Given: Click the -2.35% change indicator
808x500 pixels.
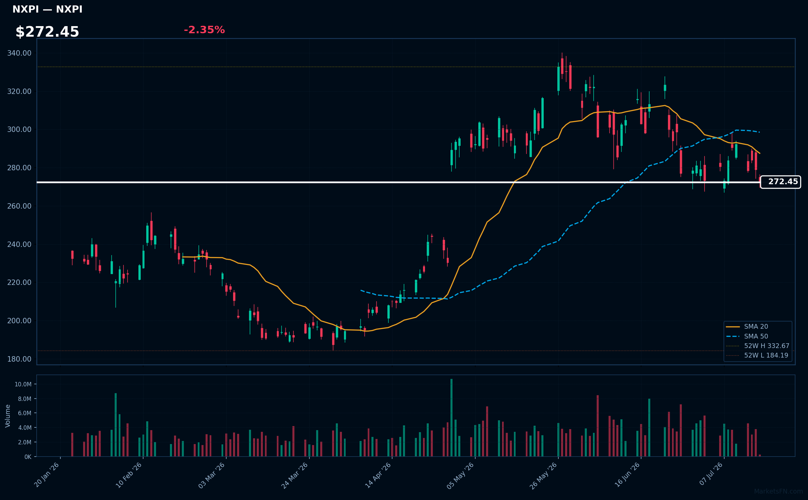Looking at the screenshot, I should [204, 30].
